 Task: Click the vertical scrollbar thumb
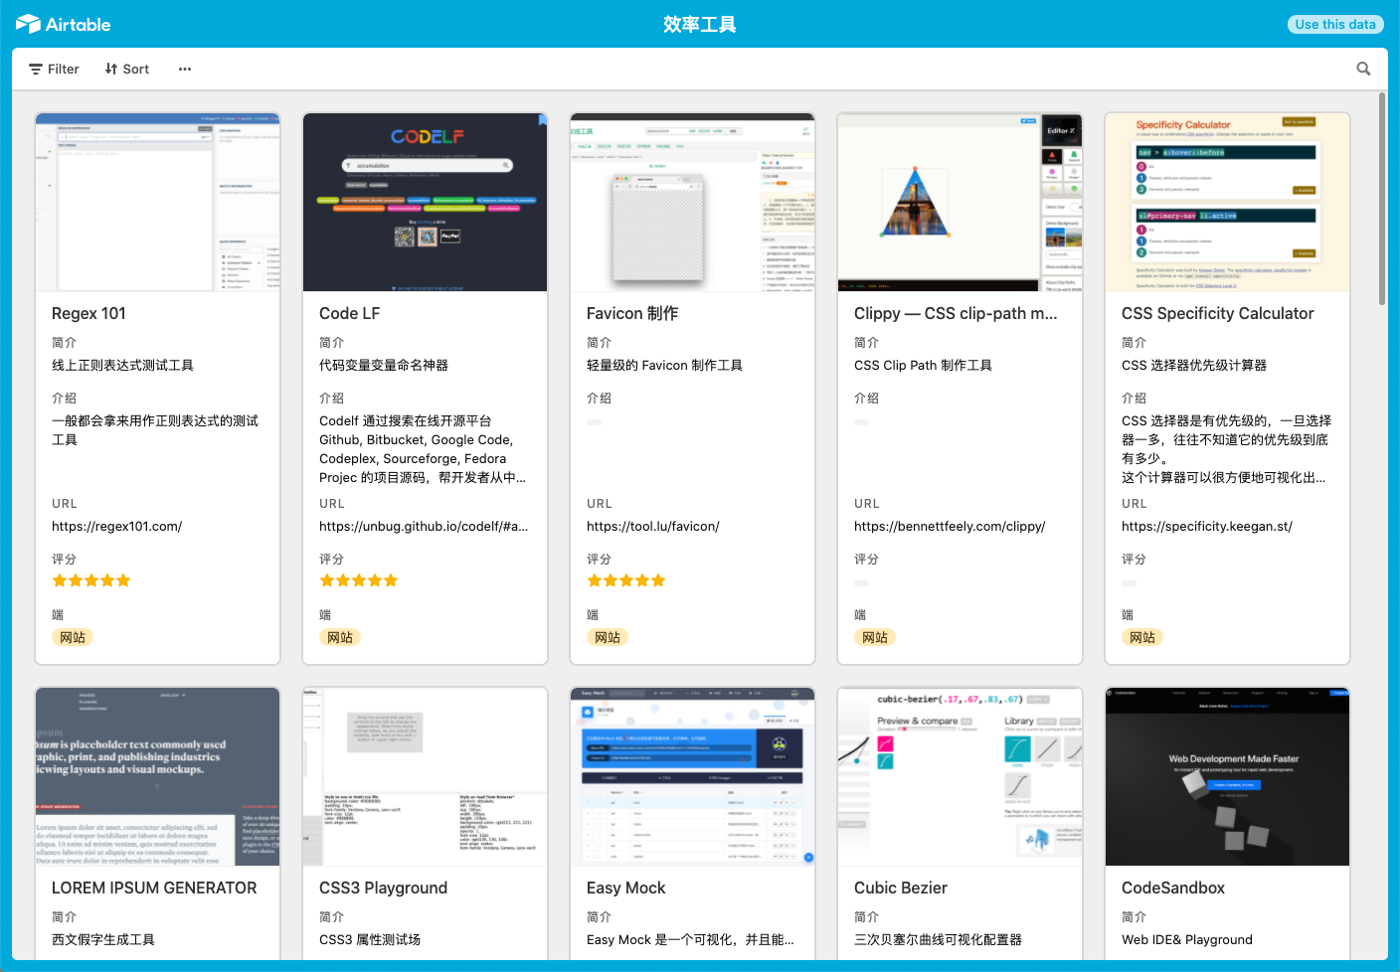pyautogui.click(x=1382, y=199)
